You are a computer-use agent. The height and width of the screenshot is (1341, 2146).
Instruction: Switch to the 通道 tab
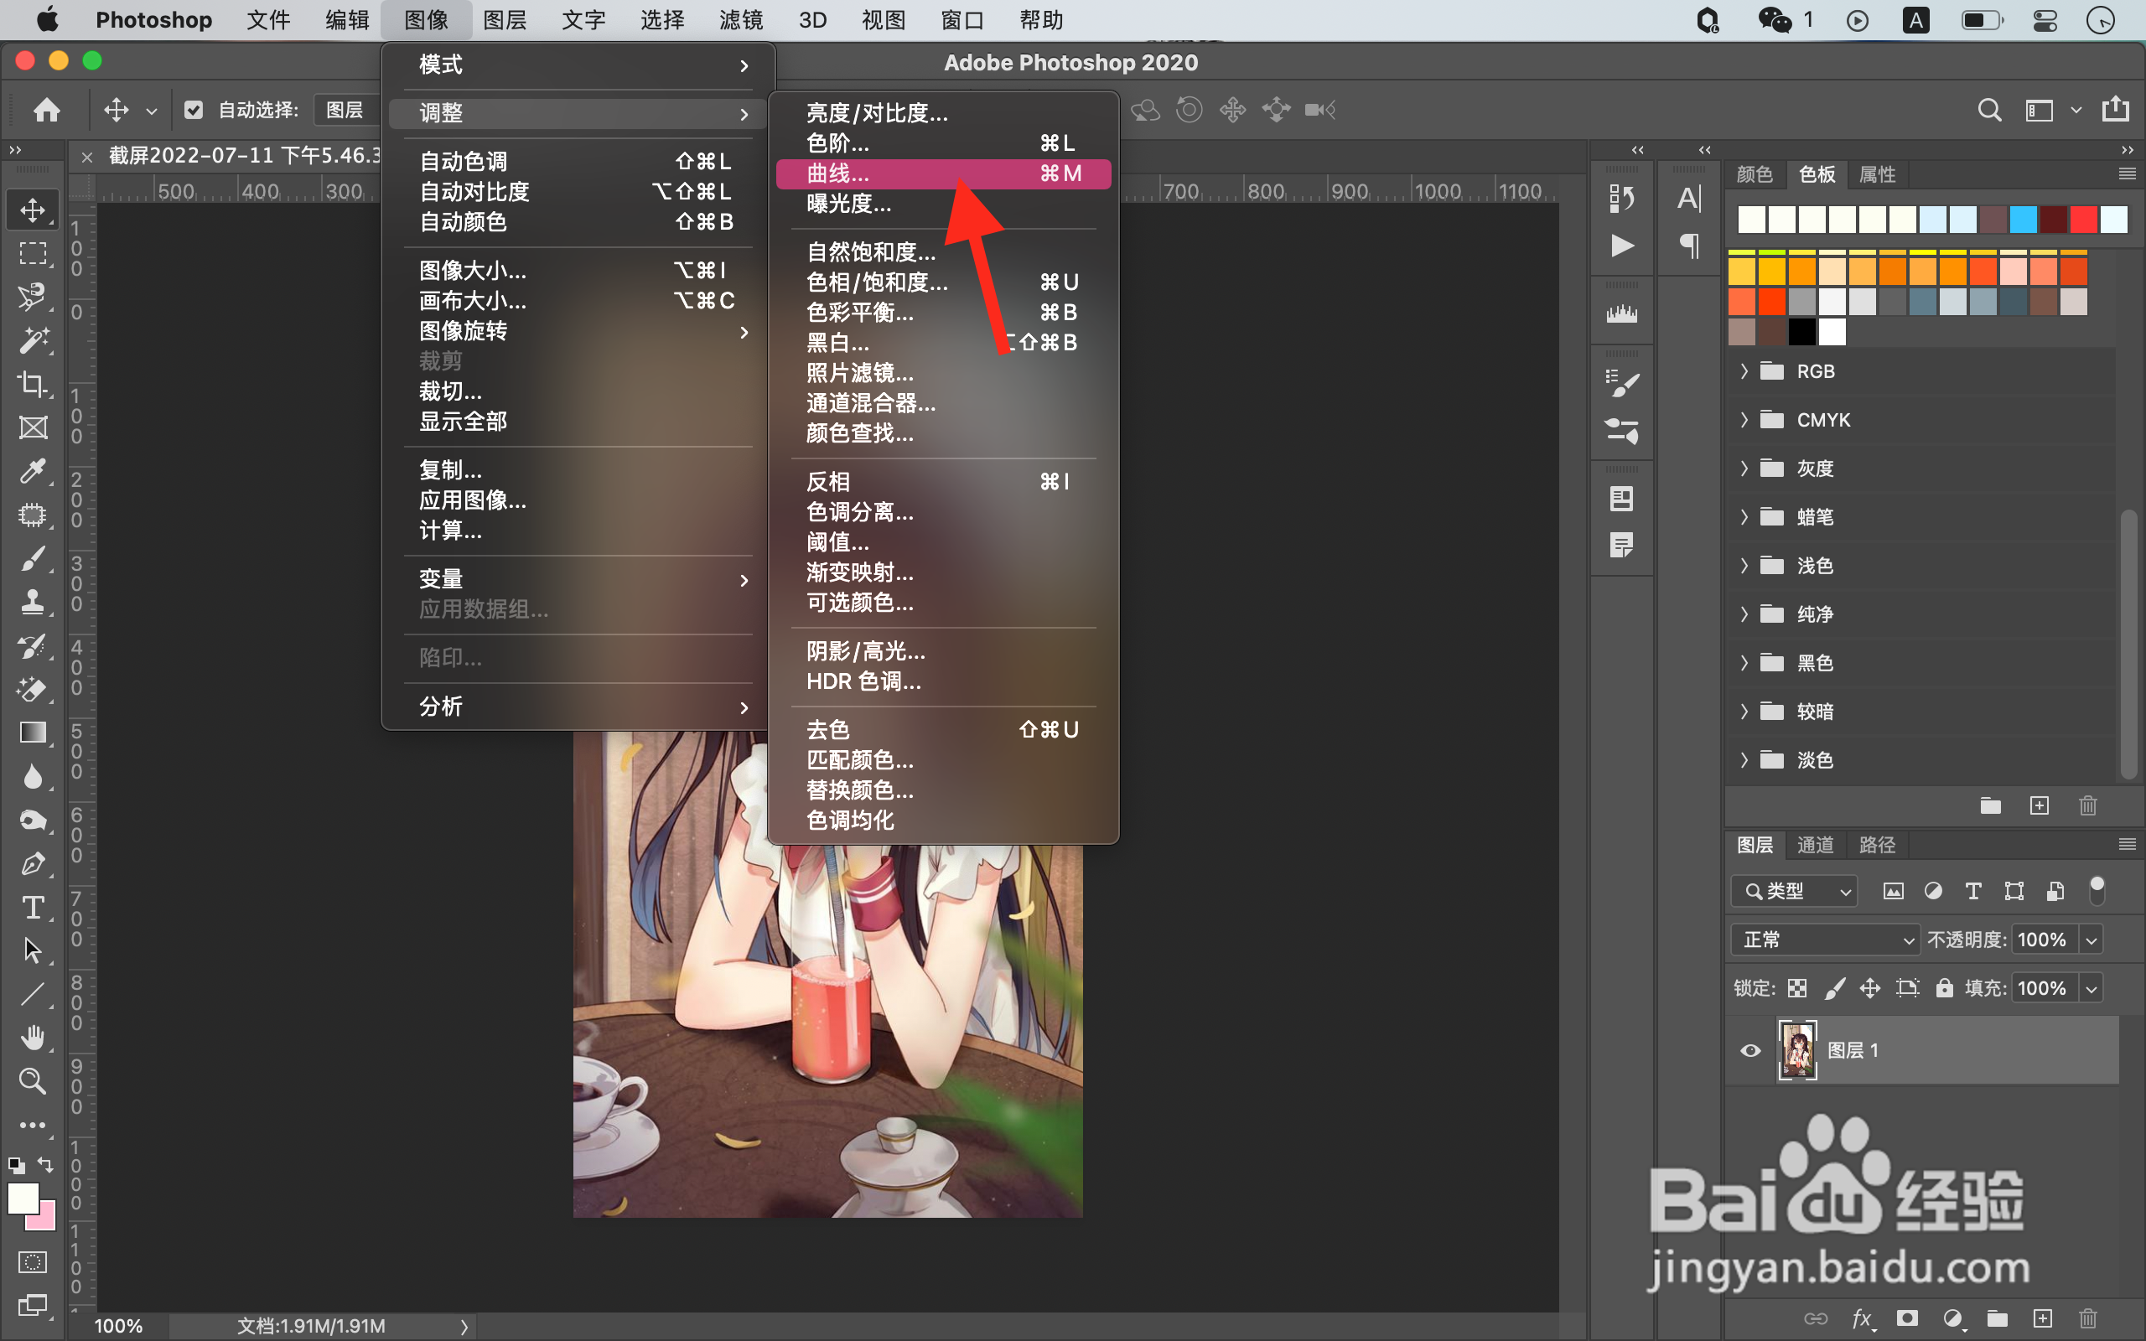coord(1814,844)
